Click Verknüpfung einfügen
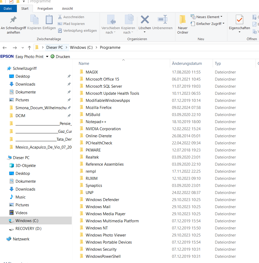The image size is (259, 263). tap(77, 30)
